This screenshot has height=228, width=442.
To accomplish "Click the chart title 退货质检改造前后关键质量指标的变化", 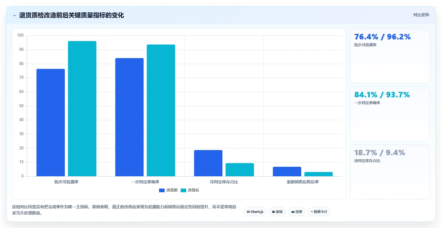I will (x=71, y=15).
